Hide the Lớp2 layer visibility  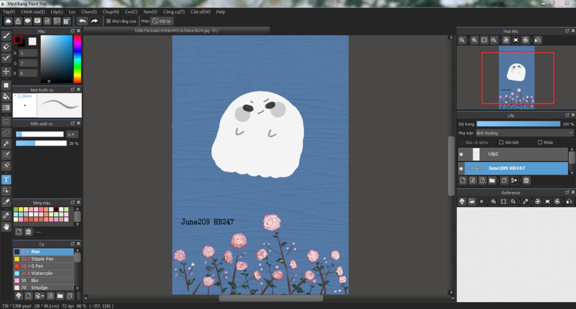click(461, 154)
